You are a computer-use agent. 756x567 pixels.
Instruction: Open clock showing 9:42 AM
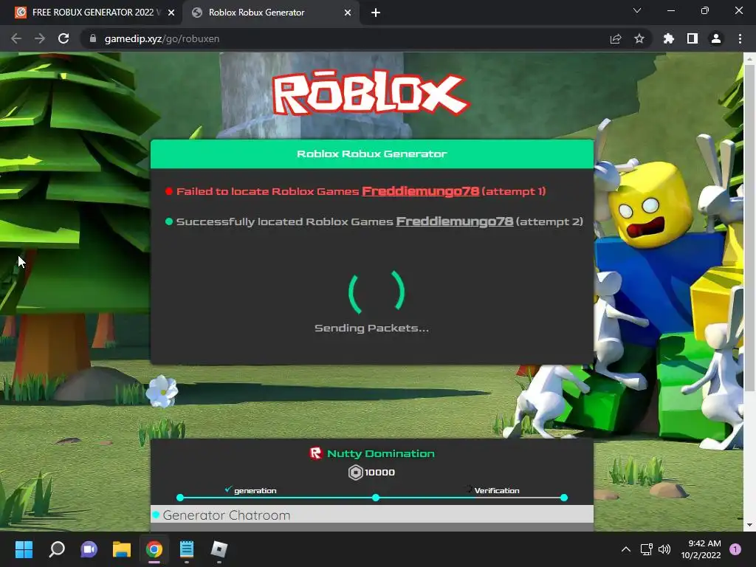point(701,549)
